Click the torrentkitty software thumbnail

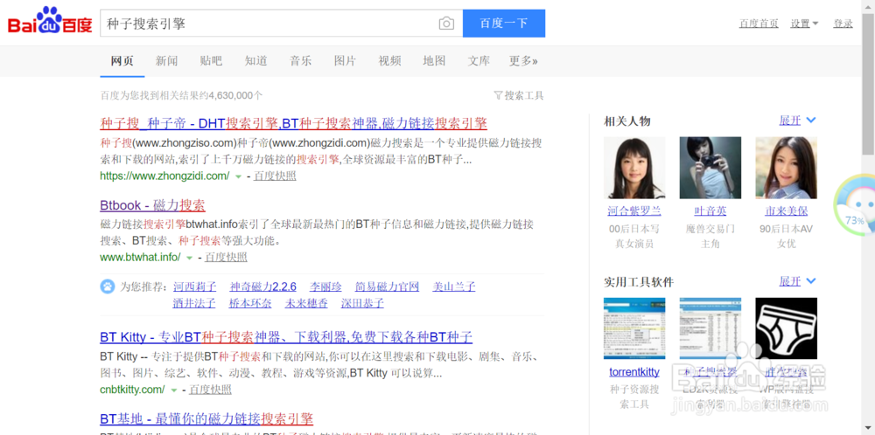pyautogui.click(x=634, y=328)
